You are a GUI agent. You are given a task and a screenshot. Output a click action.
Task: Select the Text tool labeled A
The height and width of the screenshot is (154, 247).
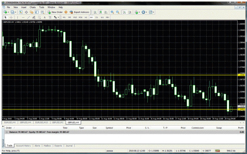[x=45, y=17]
